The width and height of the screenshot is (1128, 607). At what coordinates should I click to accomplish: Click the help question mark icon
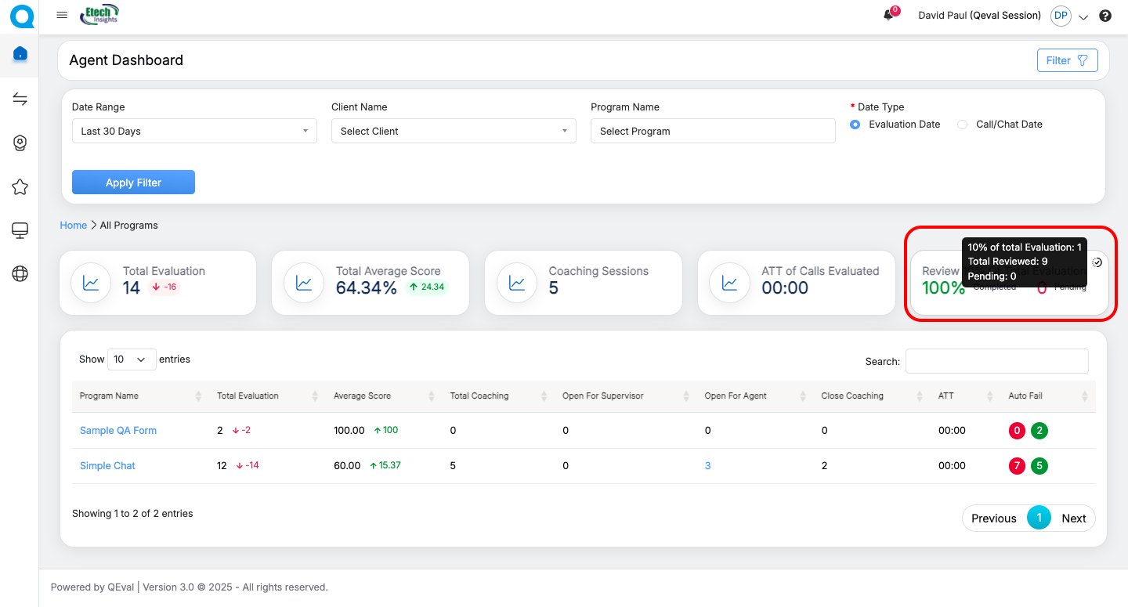coord(1105,16)
